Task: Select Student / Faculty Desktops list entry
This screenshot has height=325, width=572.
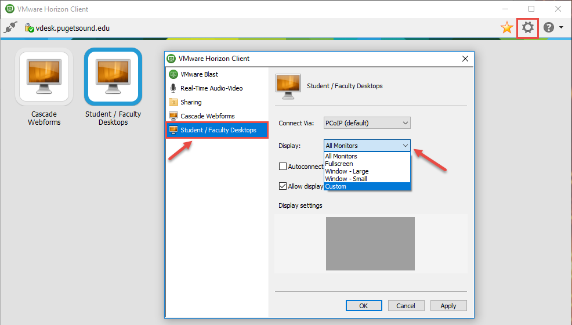Action: [x=217, y=130]
